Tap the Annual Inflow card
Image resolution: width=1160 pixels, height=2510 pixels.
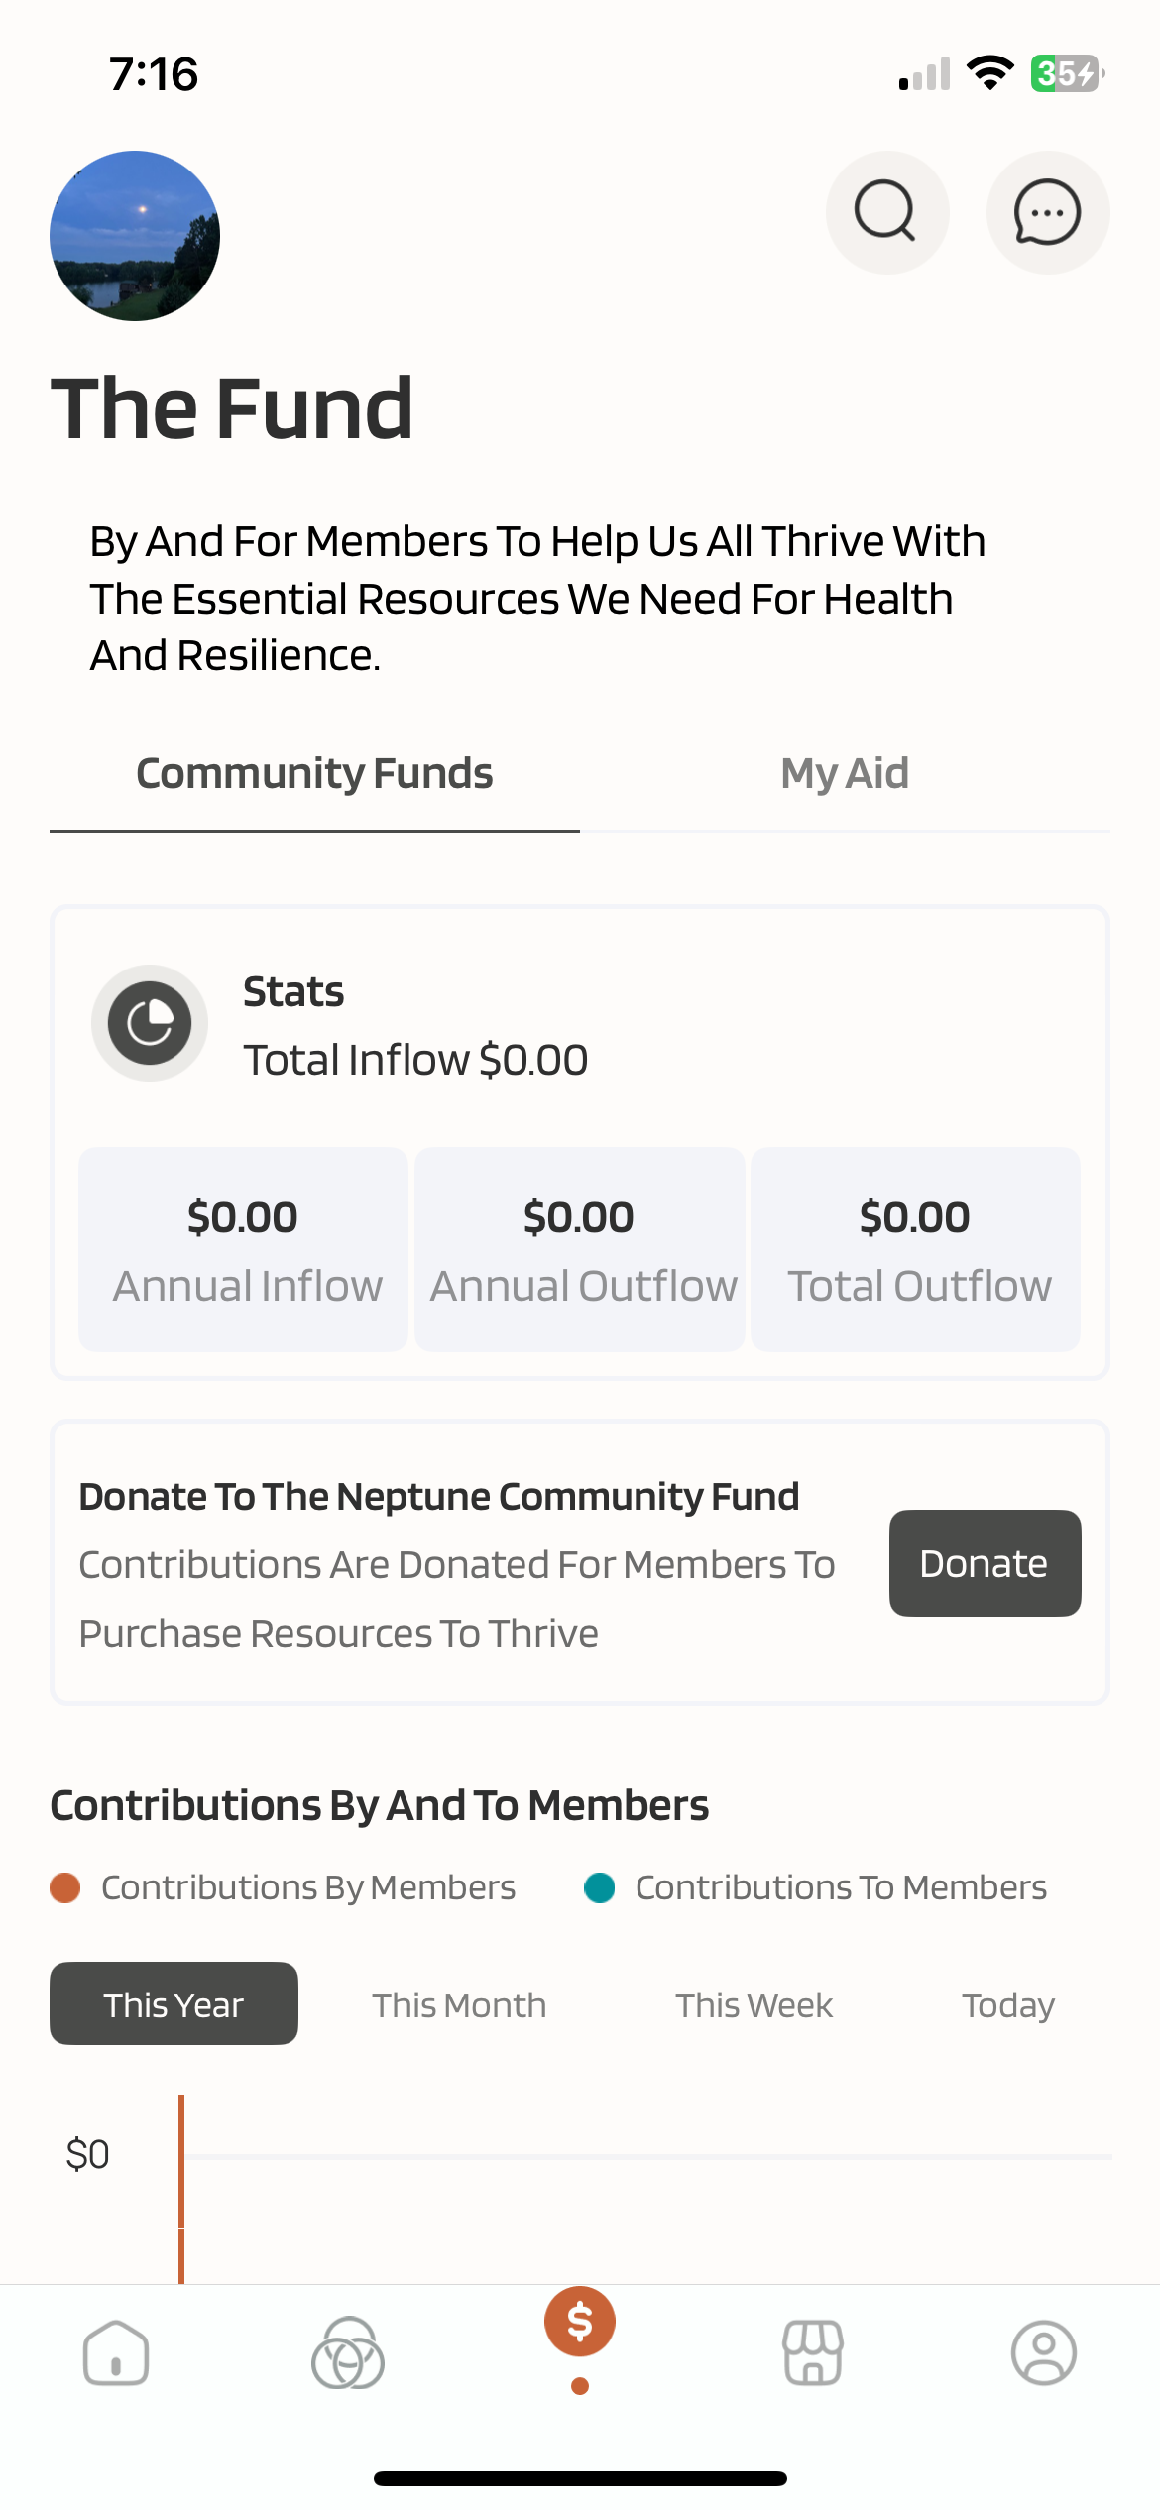[x=244, y=1249]
